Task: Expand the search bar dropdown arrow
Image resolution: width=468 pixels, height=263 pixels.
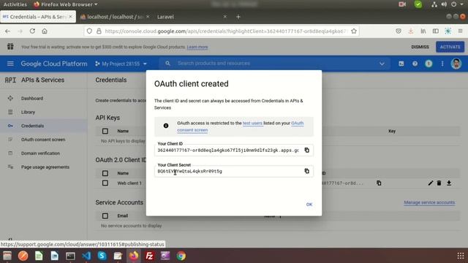Action: [382, 64]
